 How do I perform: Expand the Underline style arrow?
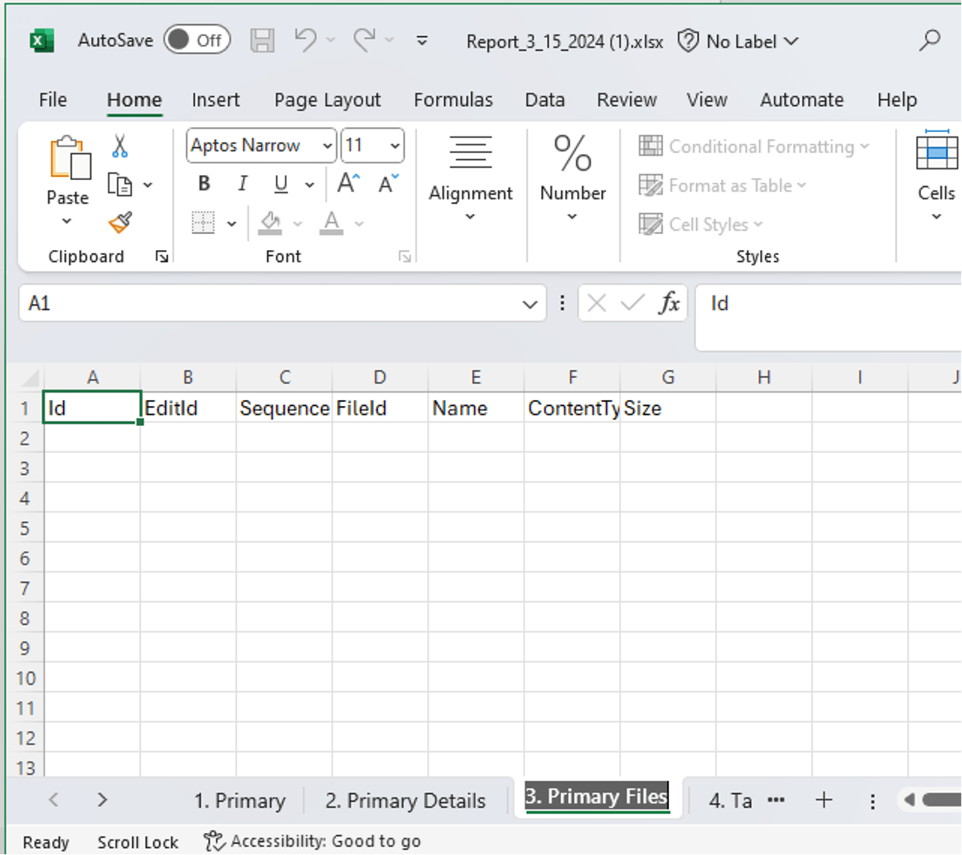click(310, 185)
